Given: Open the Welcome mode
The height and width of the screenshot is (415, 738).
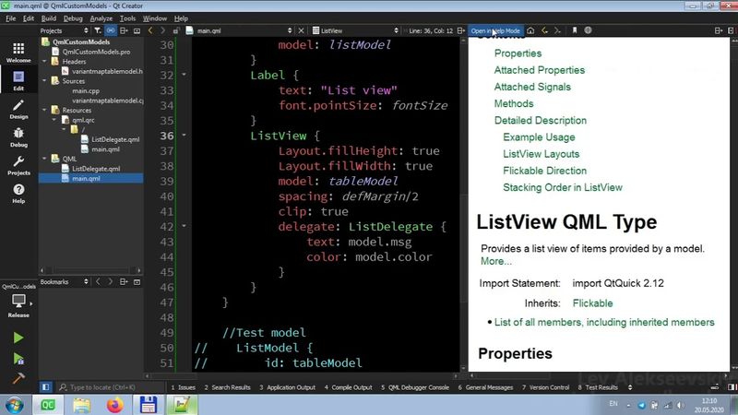Looking at the screenshot, I should click(18, 53).
